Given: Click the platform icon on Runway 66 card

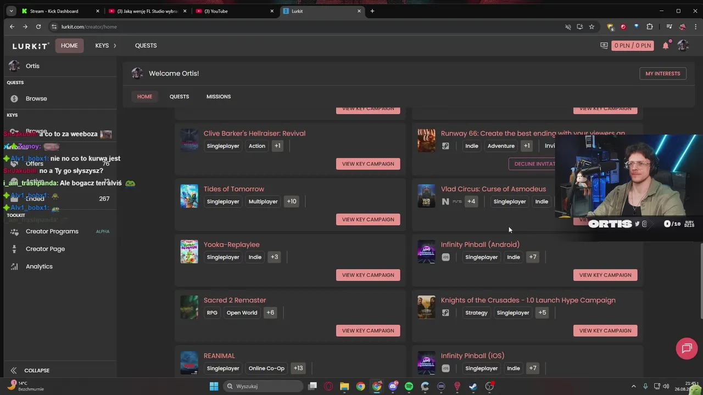Looking at the screenshot, I should [445, 146].
